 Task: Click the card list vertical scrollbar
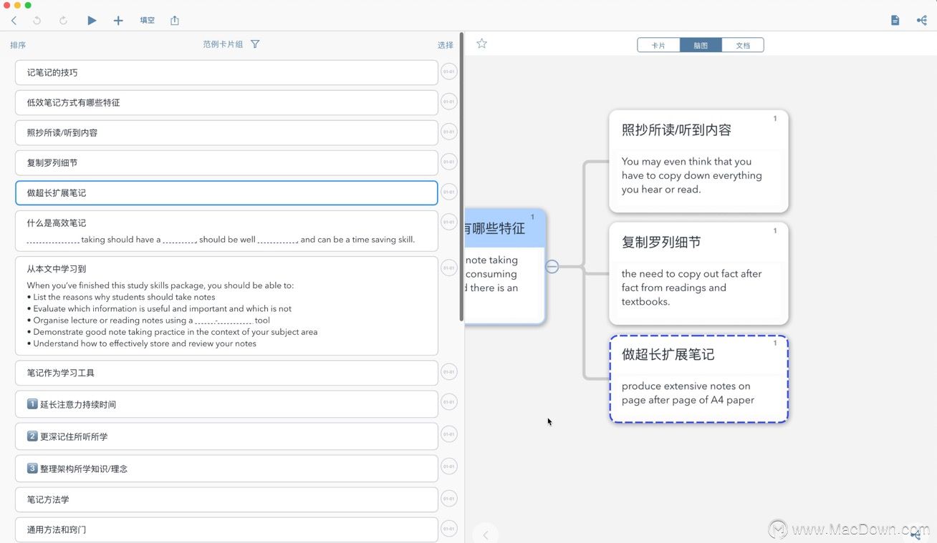(461, 179)
